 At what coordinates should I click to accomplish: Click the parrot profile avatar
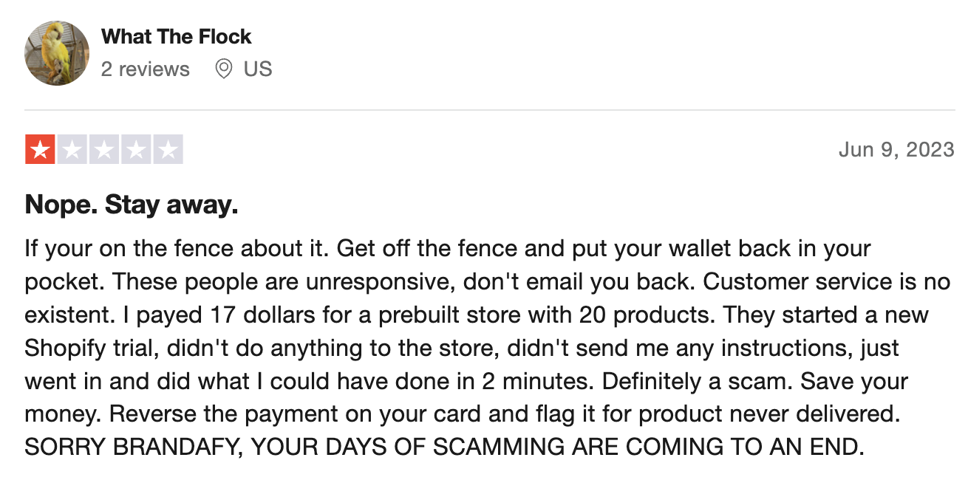pos(57,53)
